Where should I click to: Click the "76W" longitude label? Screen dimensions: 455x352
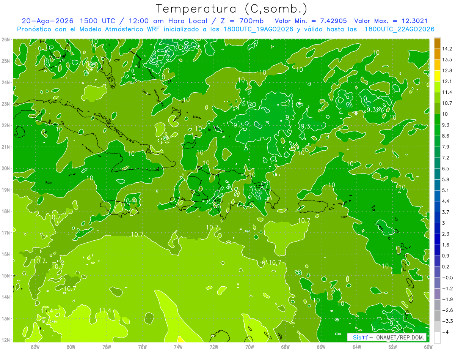pos(143,347)
